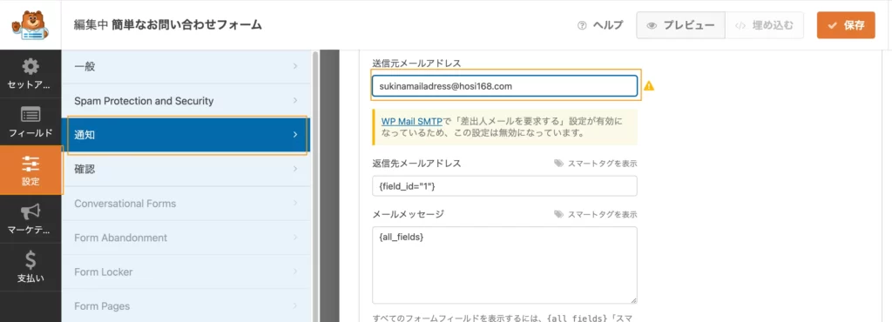The width and height of the screenshot is (892, 322).
Task: Expand the 確認 settings chevron
Action: coord(295,169)
